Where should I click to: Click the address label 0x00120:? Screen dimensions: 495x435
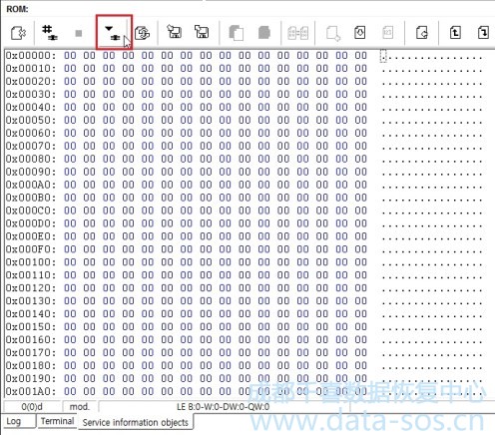(x=31, y=288)
